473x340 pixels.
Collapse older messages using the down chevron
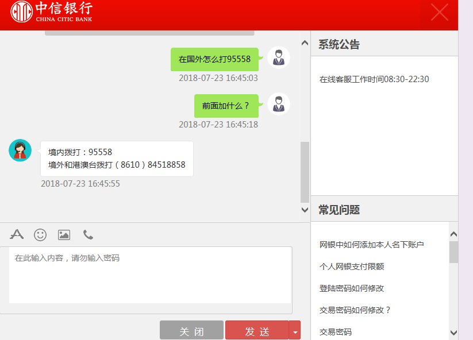tap(304, 210)
